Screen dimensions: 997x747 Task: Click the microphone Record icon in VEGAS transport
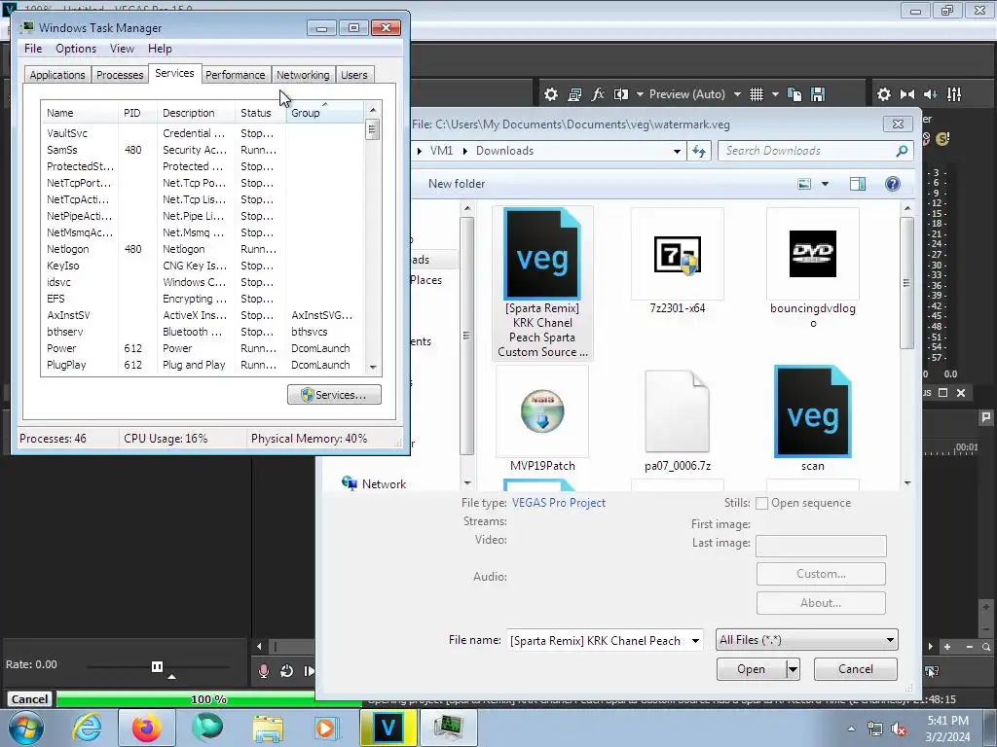click(x=263, y=671)
